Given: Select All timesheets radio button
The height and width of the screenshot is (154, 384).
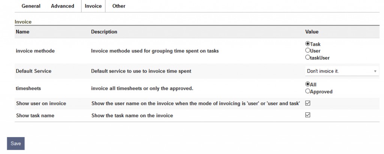Looking at the screenshot, I should pos(308,84).
